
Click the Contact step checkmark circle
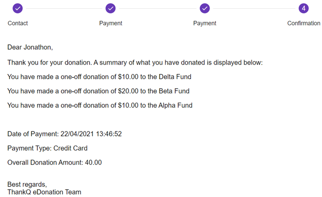coord(18,8)
